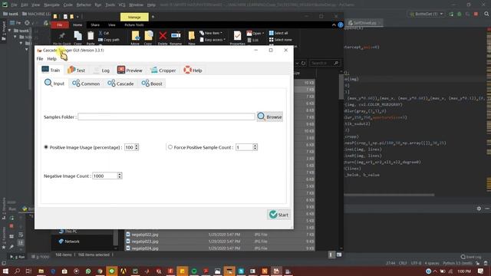Select the Common settings sub-tab
Screen dimensions: 491x276
pos(86,84)
